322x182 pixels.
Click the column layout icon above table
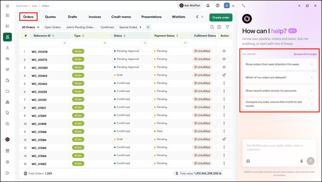tap(219, 27)
